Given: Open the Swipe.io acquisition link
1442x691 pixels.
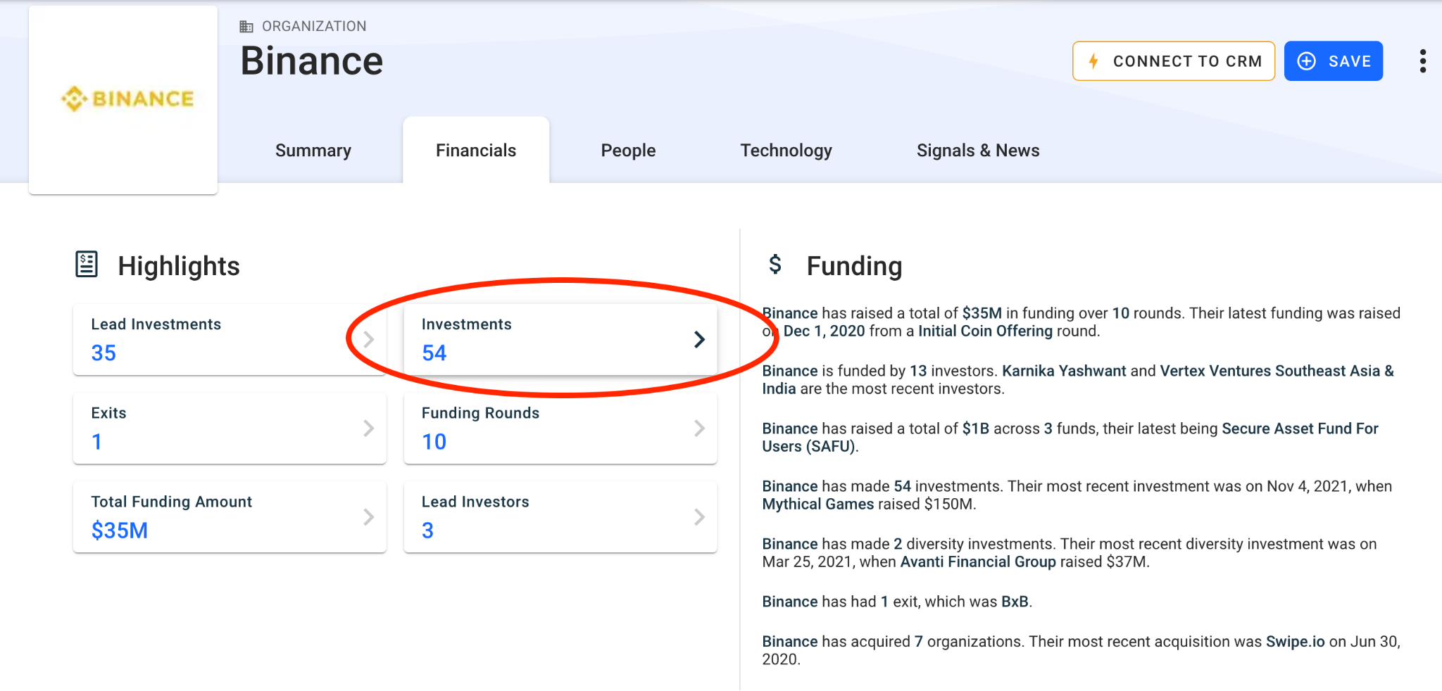Looking at the screenshot, I should (x=1295, y=642).
